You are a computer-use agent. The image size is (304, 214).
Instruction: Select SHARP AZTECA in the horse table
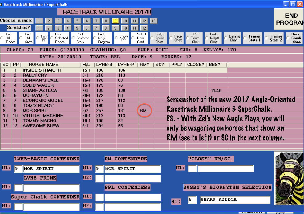(x=114, y=90)
